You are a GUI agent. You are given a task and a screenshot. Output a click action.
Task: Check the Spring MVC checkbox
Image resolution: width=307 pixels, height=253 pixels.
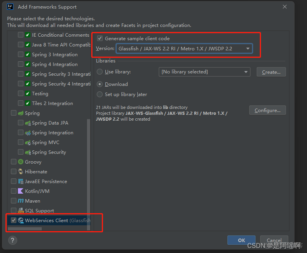click(21, 142)
